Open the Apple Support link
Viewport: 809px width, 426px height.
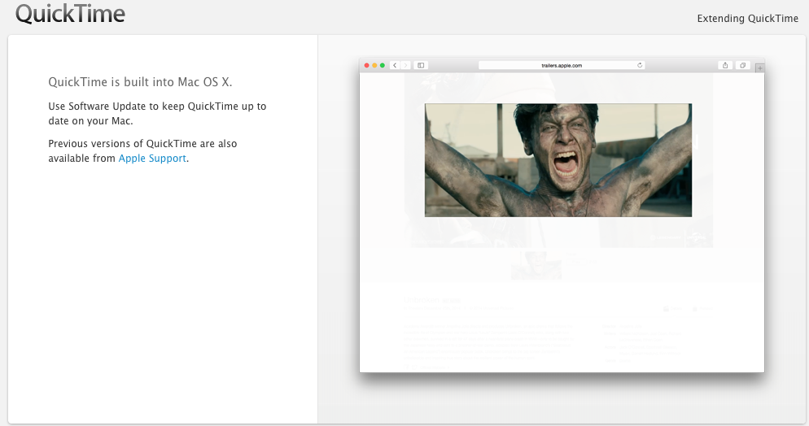(152, 159)
